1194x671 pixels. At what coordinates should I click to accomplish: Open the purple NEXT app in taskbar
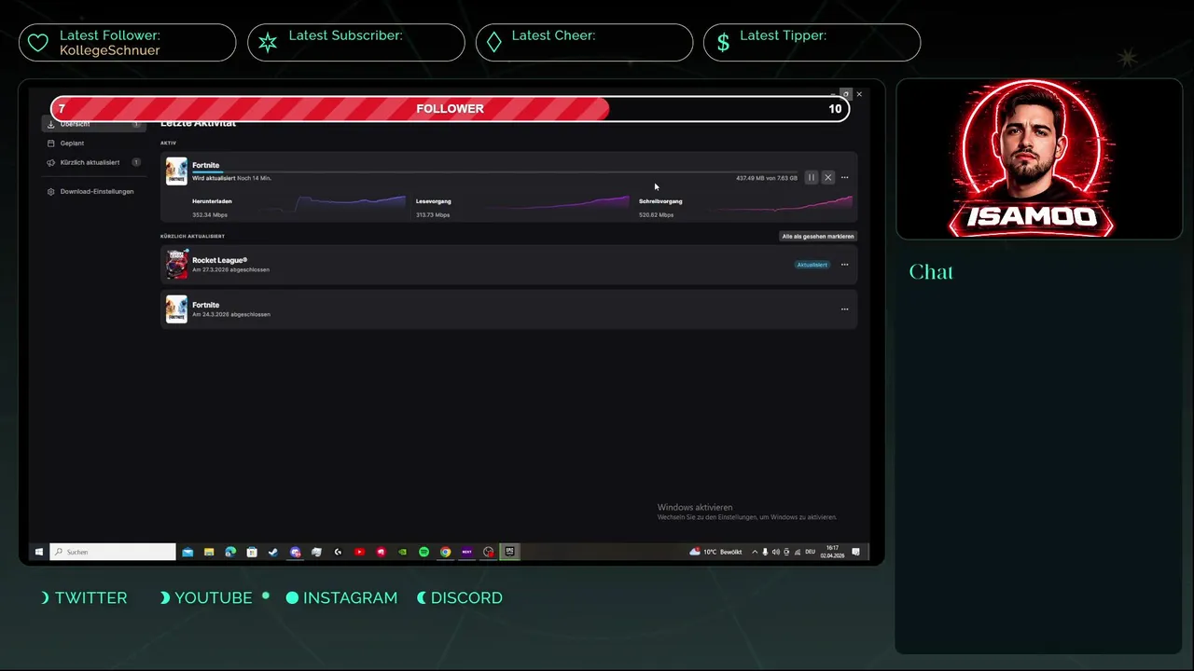point(466,552)
